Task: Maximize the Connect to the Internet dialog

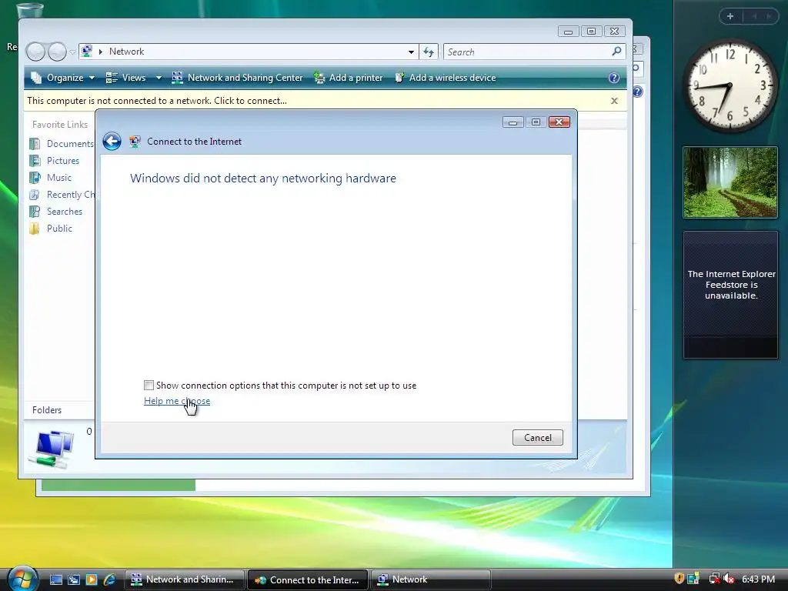Action: point(536,122)
